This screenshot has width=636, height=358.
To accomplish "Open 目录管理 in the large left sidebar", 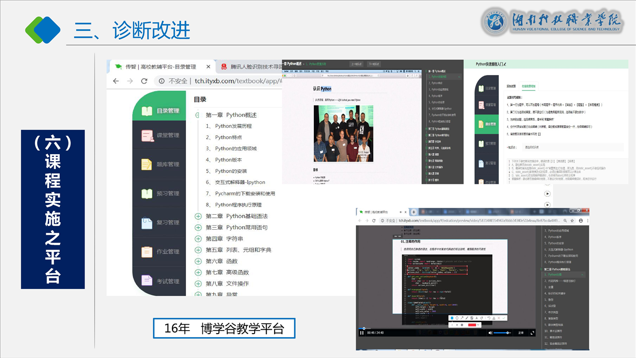I will click(160, 111).
